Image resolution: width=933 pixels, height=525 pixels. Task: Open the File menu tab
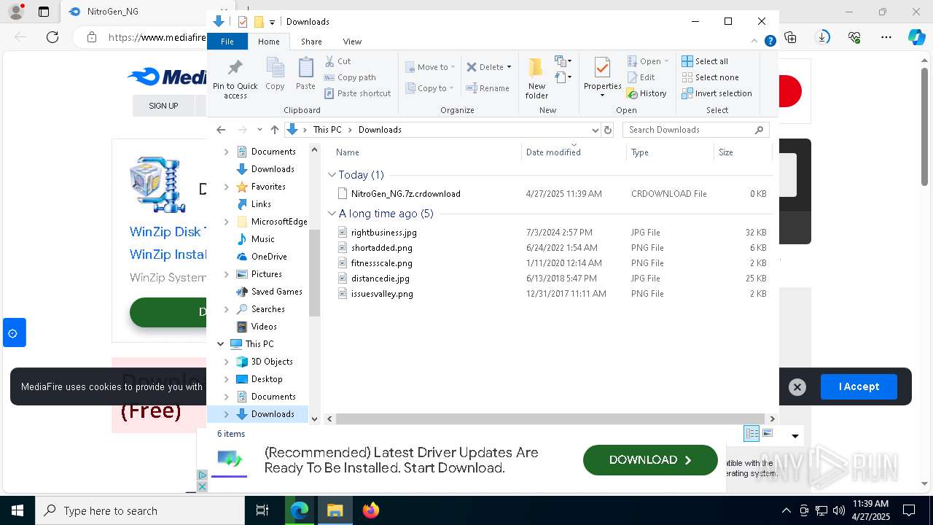[227, 42]
